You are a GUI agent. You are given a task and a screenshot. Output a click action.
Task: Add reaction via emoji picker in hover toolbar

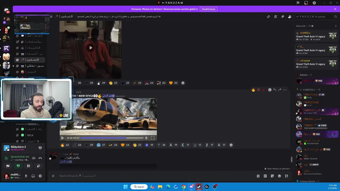point(270,90)
